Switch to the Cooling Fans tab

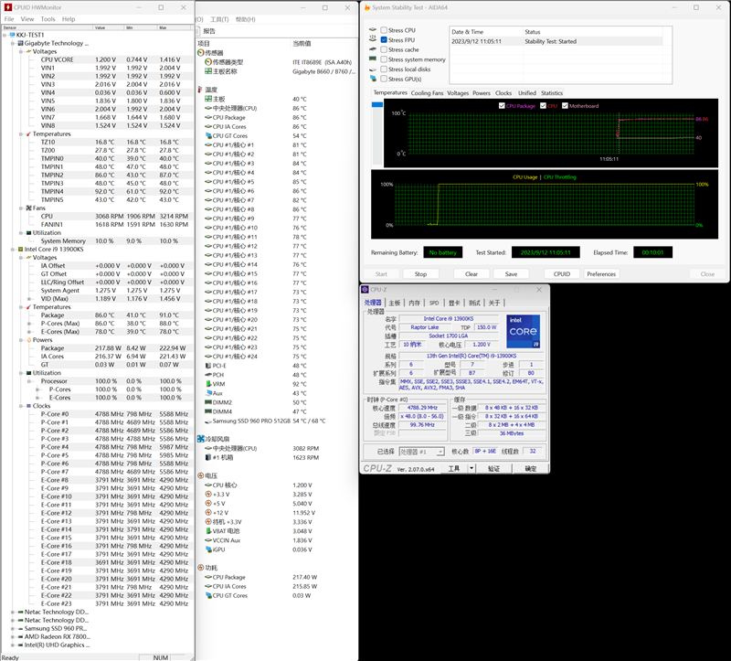point(427,93)
